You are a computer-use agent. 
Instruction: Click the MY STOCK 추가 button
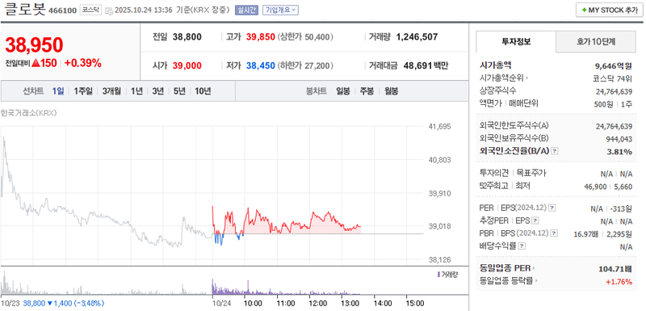[609, 11]
